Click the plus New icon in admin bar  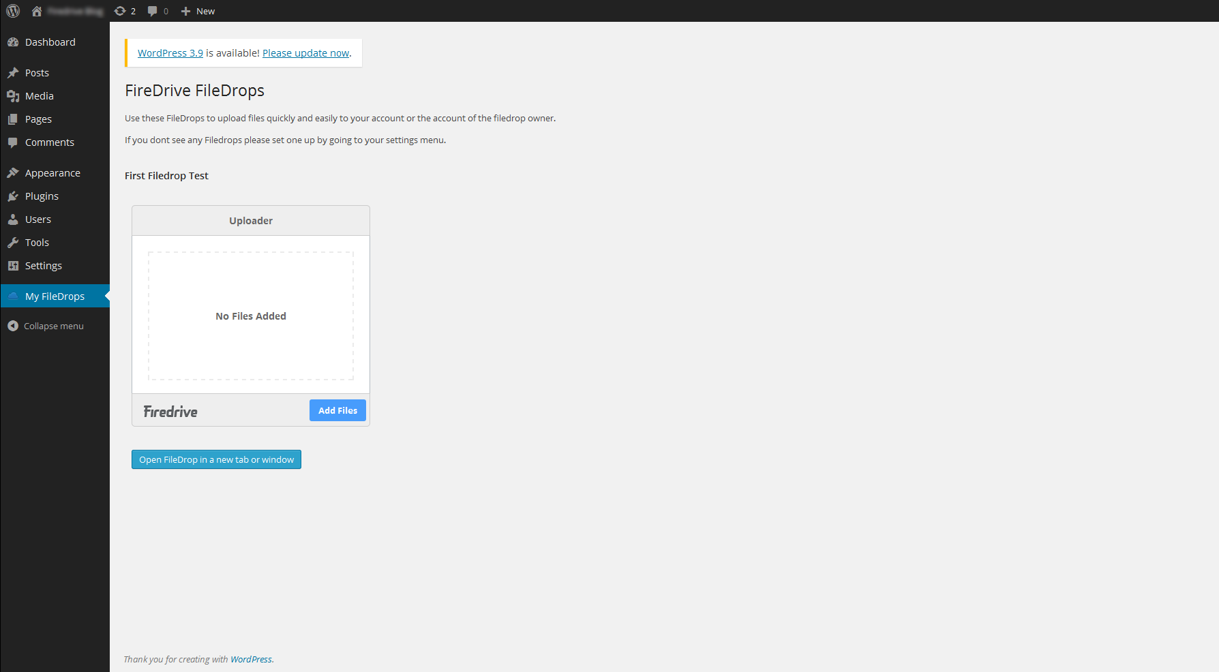click(185, 11)
